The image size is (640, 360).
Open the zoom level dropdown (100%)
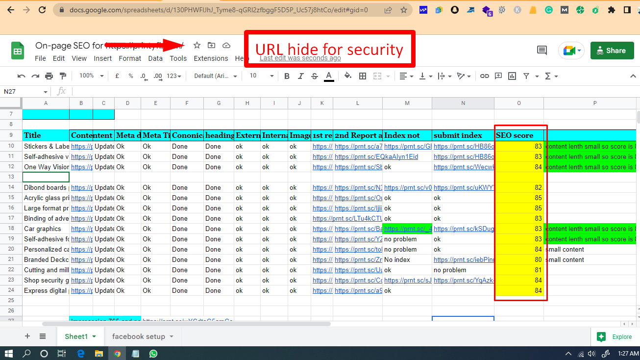point(92,76)
